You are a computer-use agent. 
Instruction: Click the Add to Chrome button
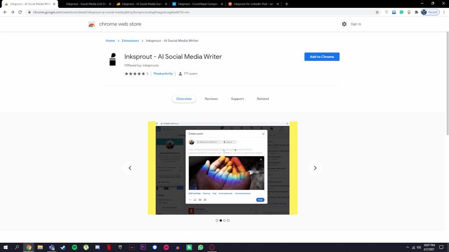pyautogui.click(x=321, y=56)
